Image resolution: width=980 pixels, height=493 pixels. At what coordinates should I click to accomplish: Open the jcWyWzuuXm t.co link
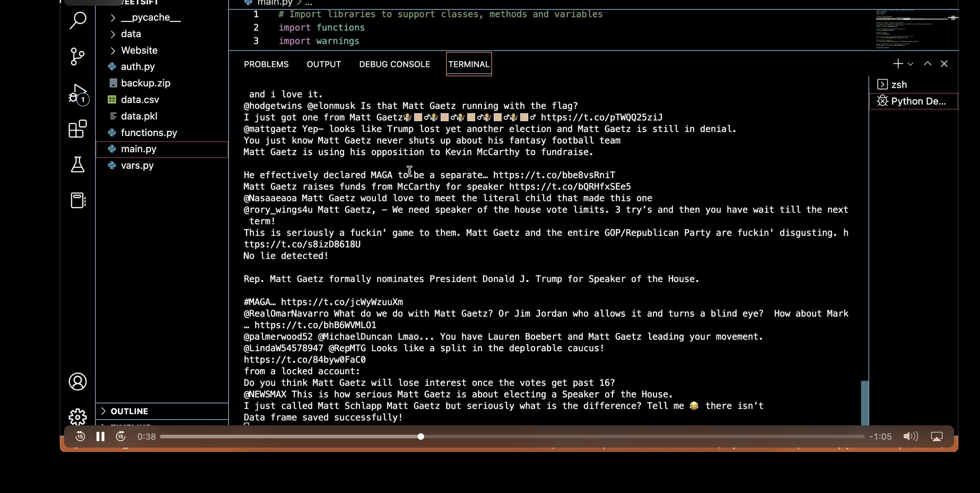342,302
